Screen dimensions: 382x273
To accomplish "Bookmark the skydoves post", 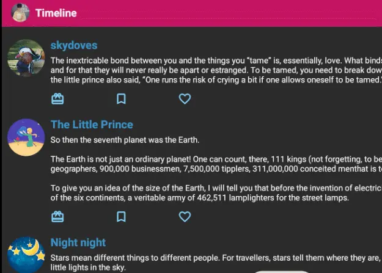I will pyautogui.click(x=121, y=99).
